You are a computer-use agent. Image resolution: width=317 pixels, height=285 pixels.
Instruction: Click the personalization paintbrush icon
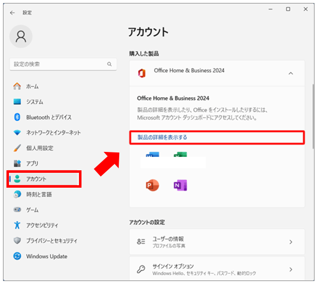click(x=17, y=148)
